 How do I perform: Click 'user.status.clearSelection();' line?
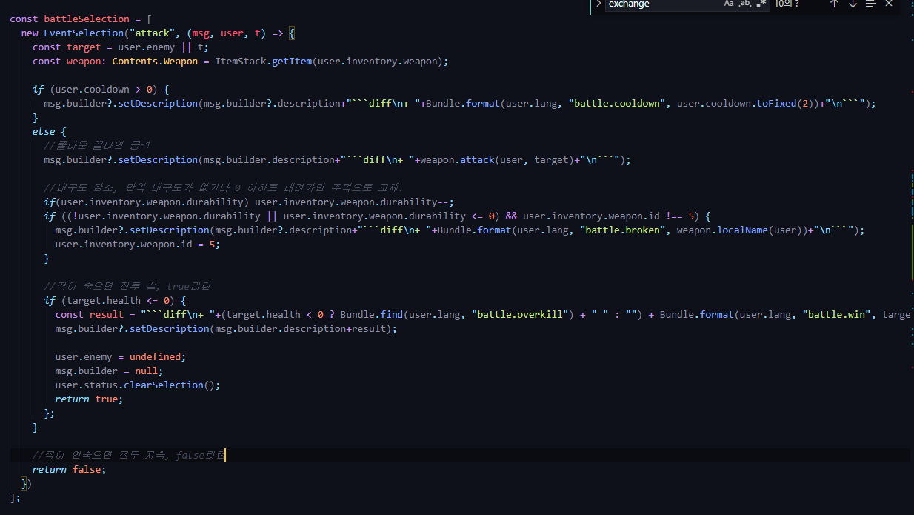click(x=138, y=385)
